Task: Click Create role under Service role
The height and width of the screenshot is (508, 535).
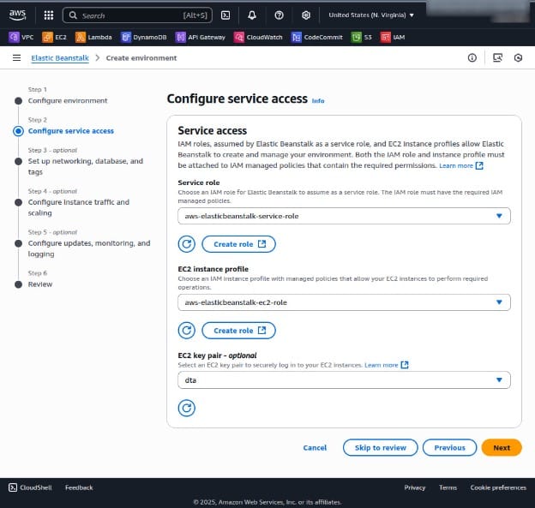Action: click(239, 244)
